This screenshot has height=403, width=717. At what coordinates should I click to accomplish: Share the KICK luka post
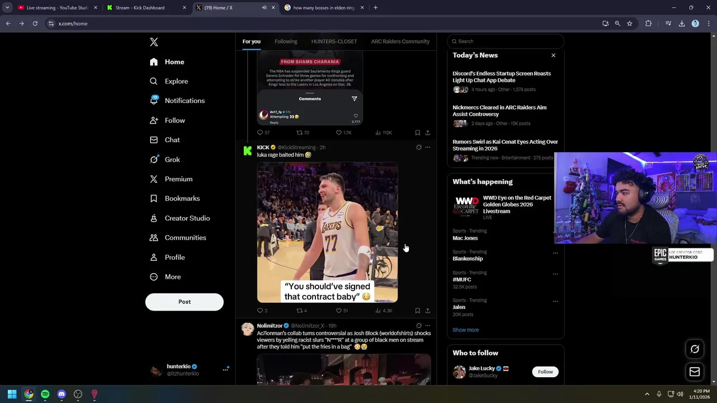click(x=427, y=311)
